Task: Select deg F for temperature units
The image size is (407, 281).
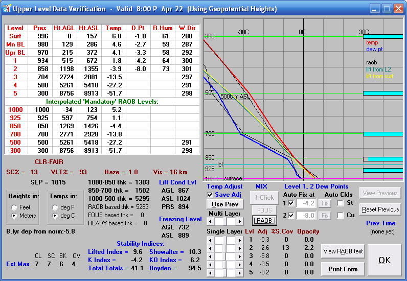Action: click(x=55, y=207)
